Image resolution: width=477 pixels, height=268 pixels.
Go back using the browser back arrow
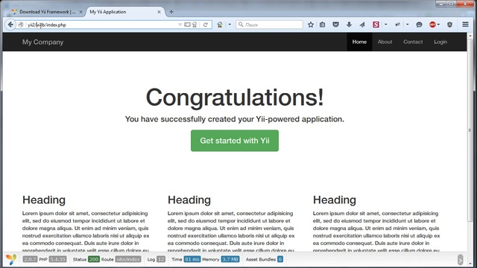pos(10,25)
